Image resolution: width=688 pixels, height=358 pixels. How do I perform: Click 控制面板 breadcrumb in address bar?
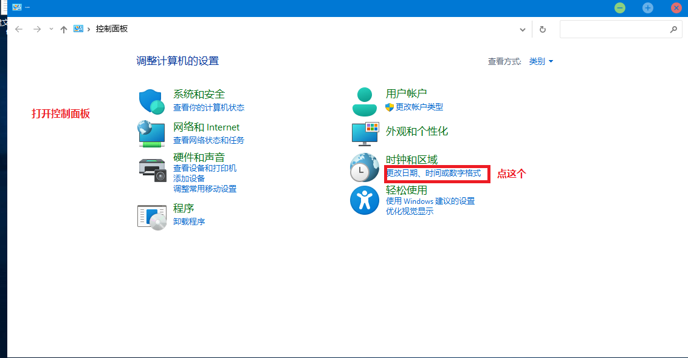click(x=112, y=29)
